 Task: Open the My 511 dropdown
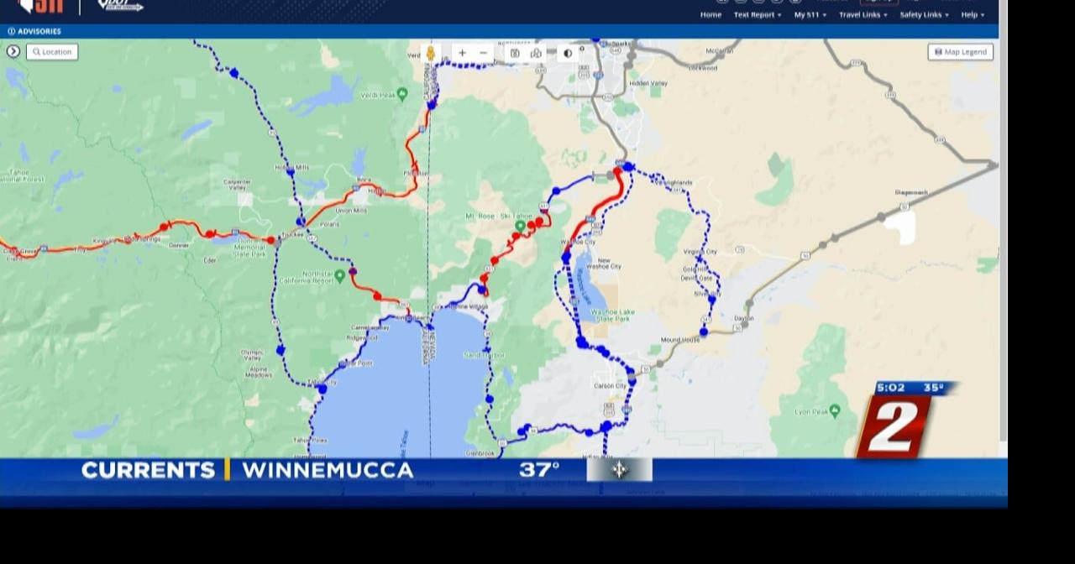coord(808,14)
